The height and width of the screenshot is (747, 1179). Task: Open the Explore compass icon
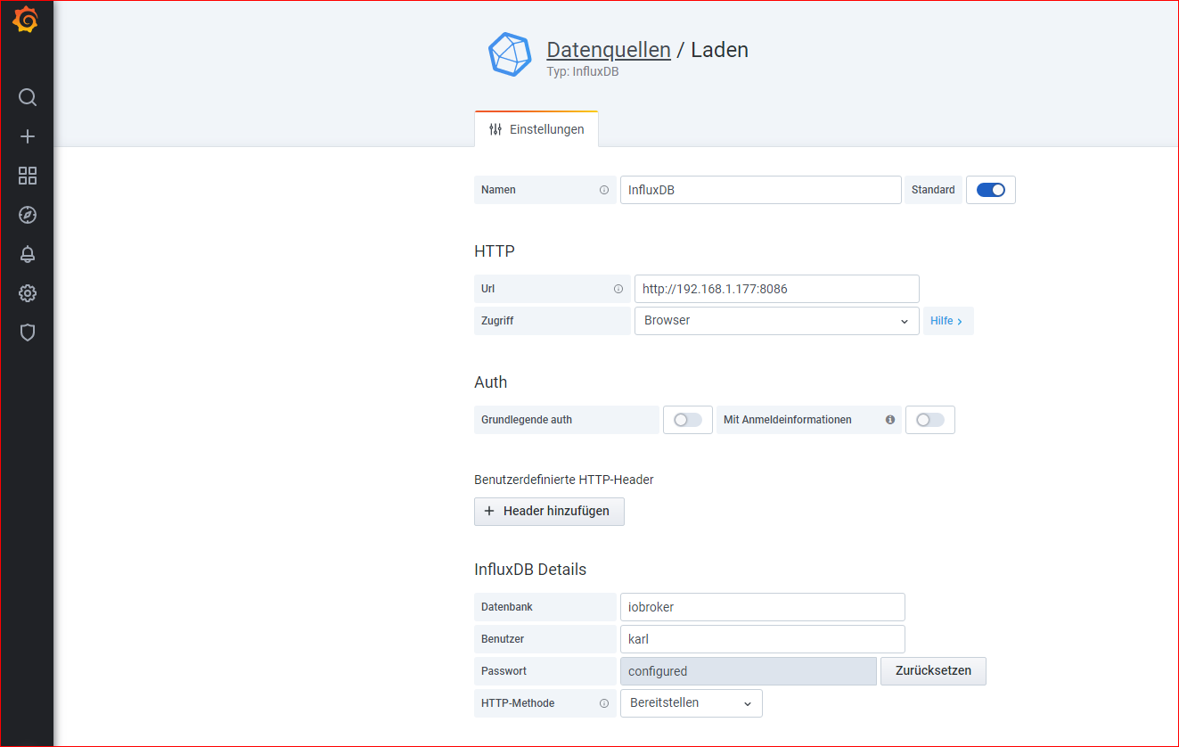coord(28,215)
